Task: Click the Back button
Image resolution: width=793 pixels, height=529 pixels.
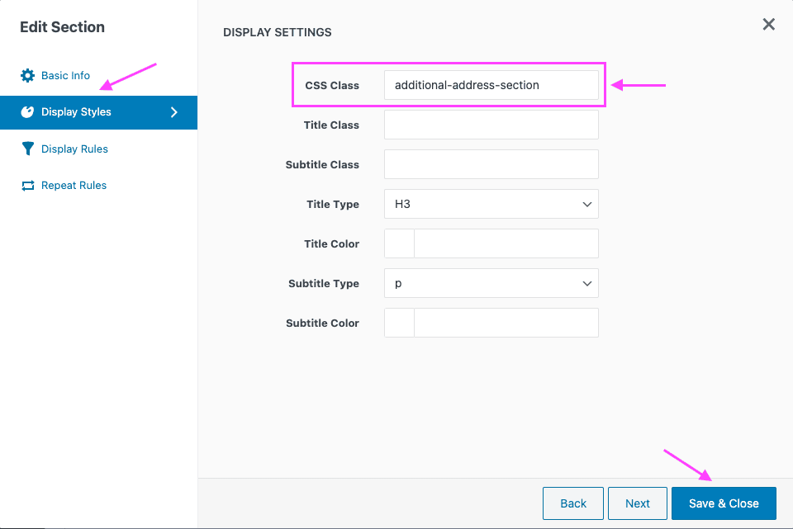Action: tap(572, 503)
